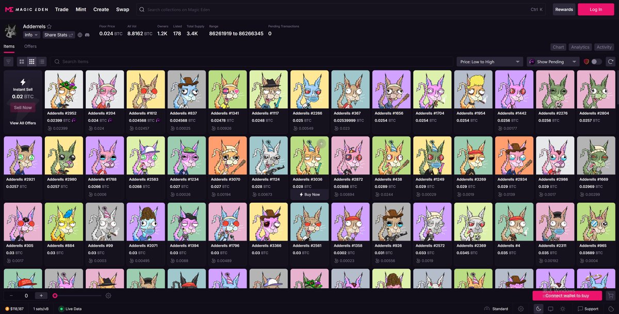Click the Instant Sell lightning icon
The width and height of the screenshot is (619, 314).
pyautogui.click(x=23, y=82)
